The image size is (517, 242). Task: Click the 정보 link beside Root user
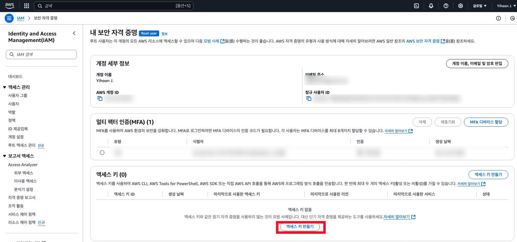tap(164, 34)
